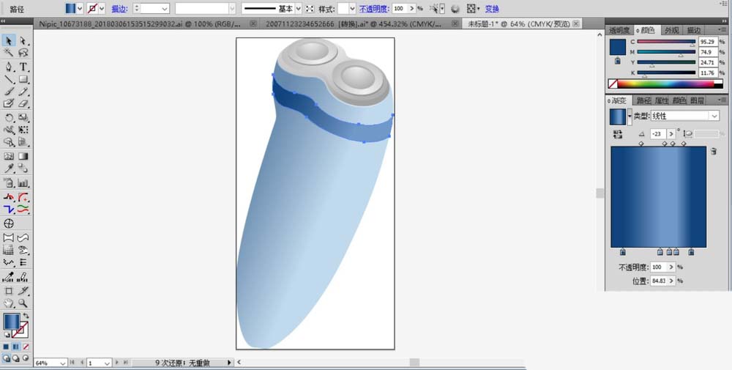The image size is (732, 370).
Task: Pick a color from the spectrum bar
Action: pyautogui.click(x=665, y=84)
